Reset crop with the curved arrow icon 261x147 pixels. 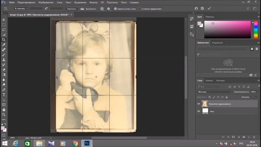point(196,8)
